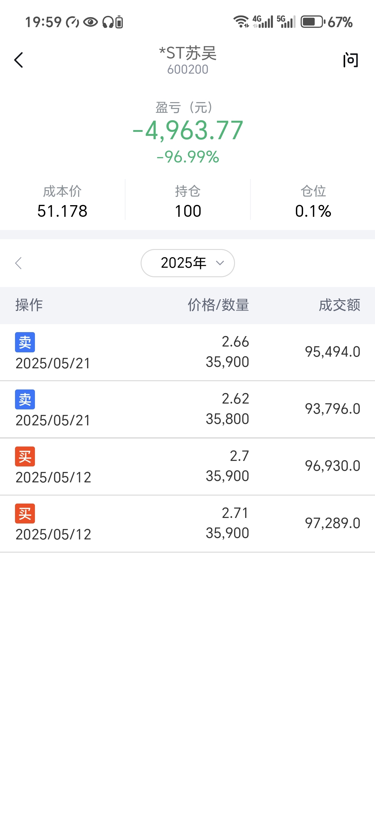The width and height of the screenshot is (375, 828).
Task: Tap the 成交额 column header
Action: point(339,305)
